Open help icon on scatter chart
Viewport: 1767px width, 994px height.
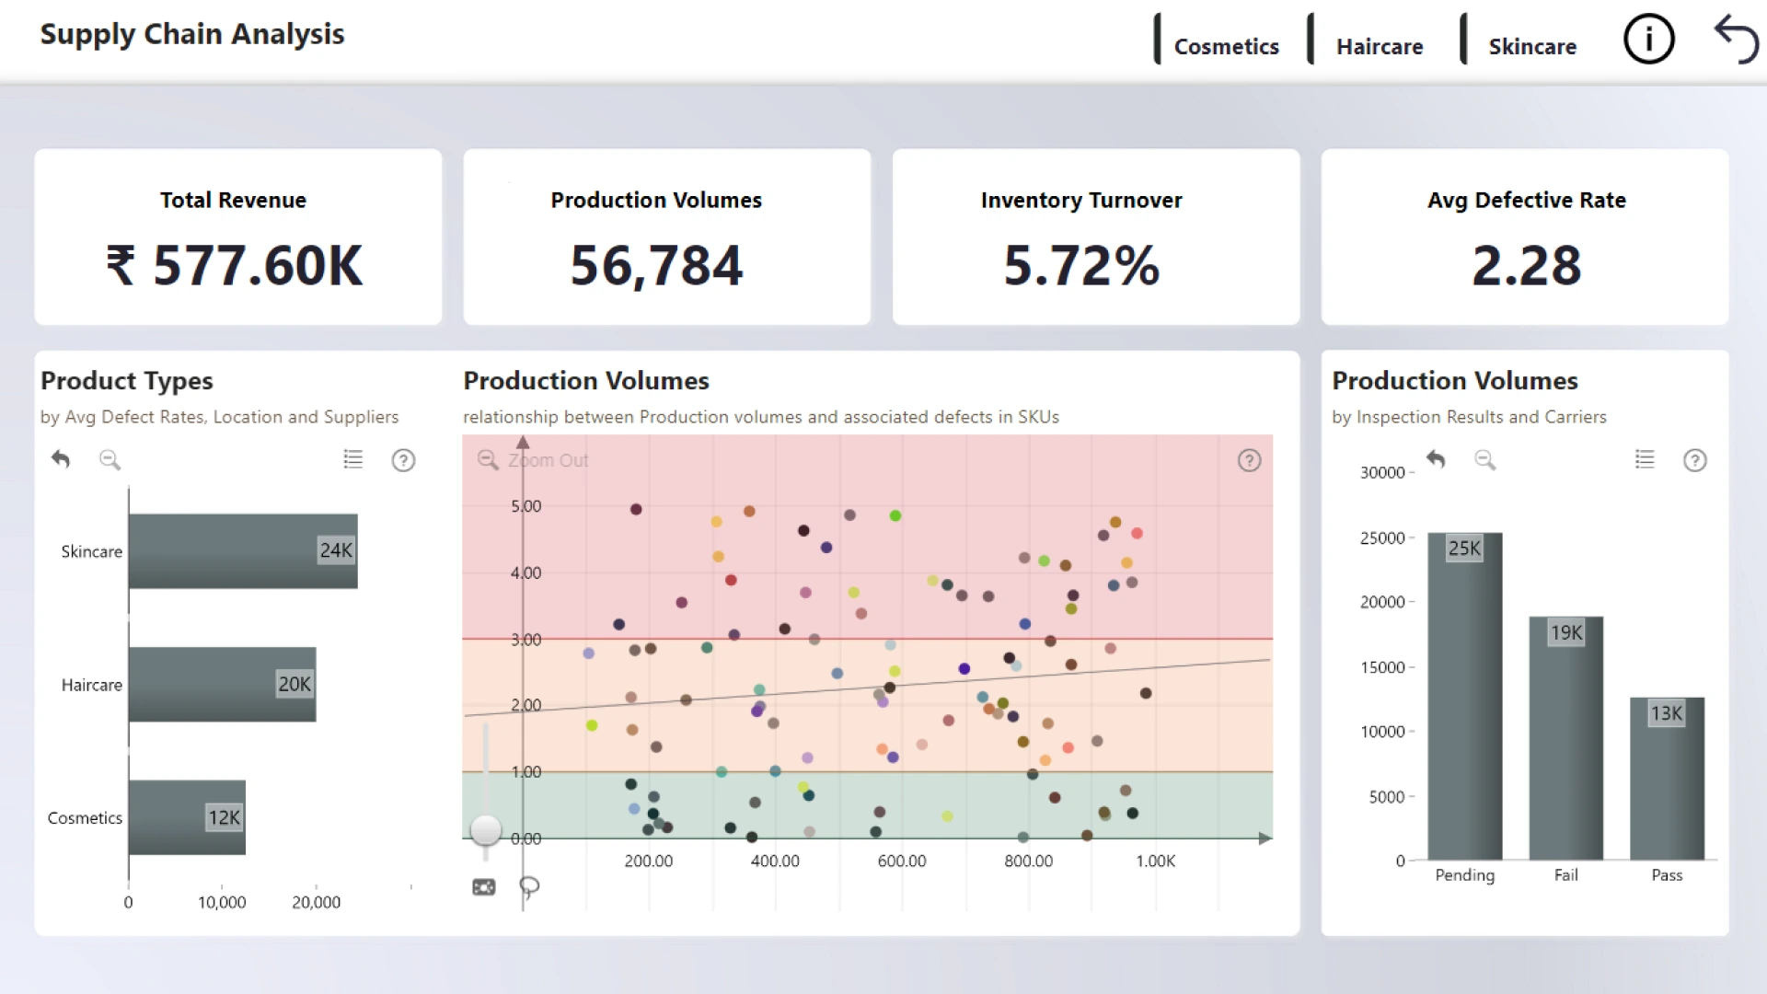tap(1249, 460)
